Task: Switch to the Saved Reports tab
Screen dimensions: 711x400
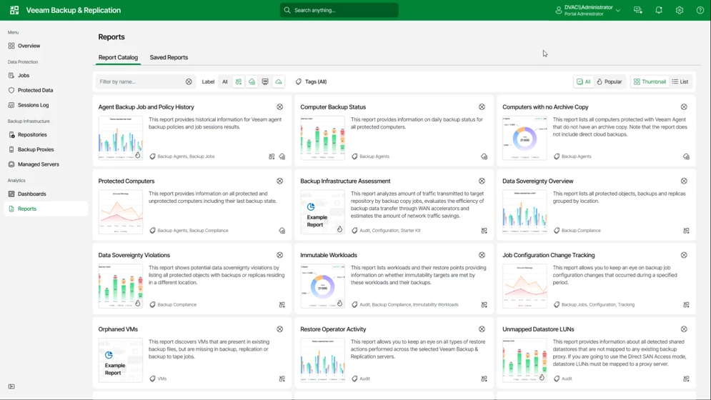Action: tap(169, 57)
